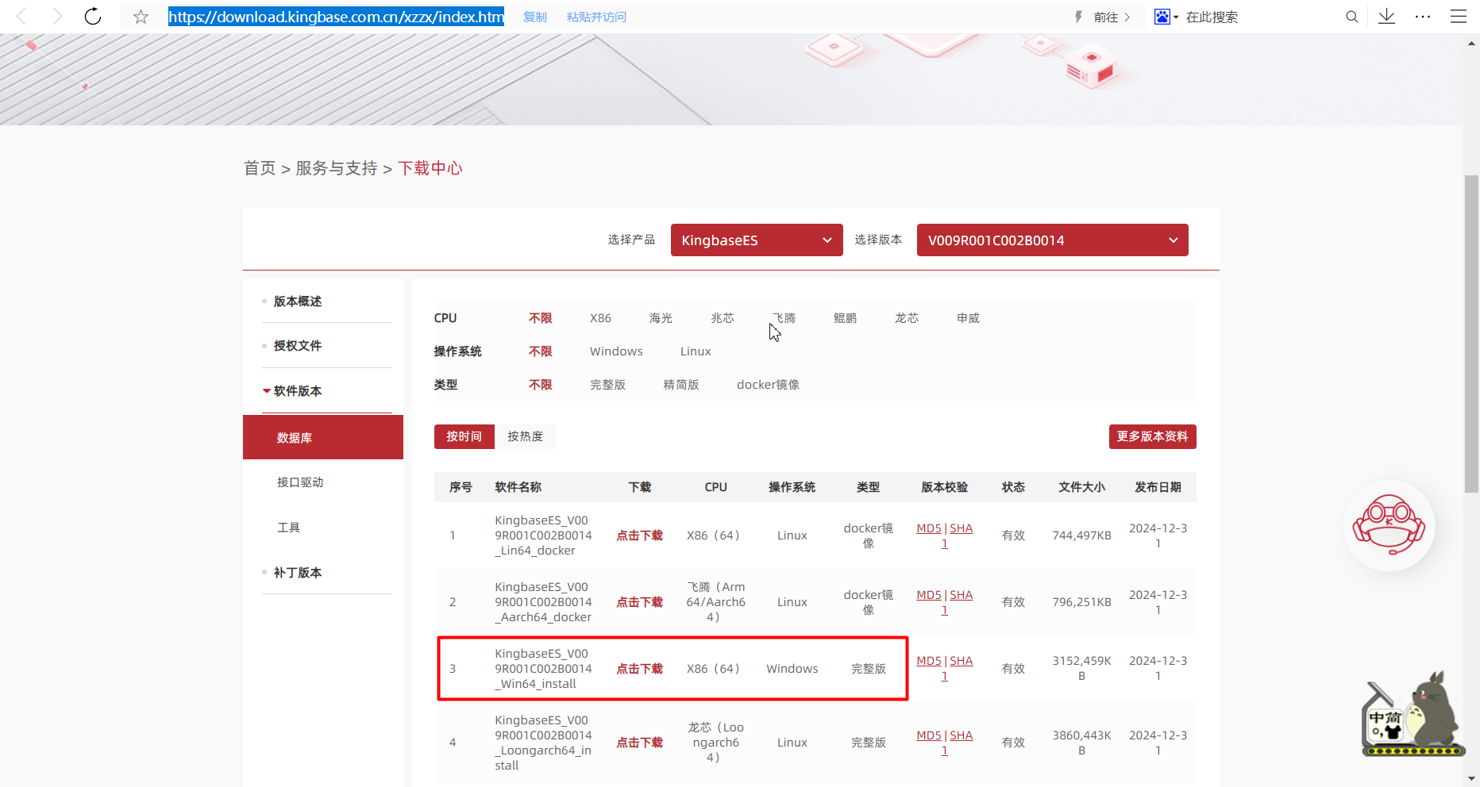The height and width of the screenshot is (787, 1480).
Task: Open the browser hamburger menu
Action: point(1459,16)
